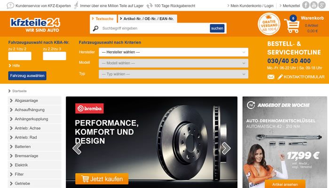Show previous banner slide arrow
The height and width of the screenshot is (188, 329).
click(77, 149)
